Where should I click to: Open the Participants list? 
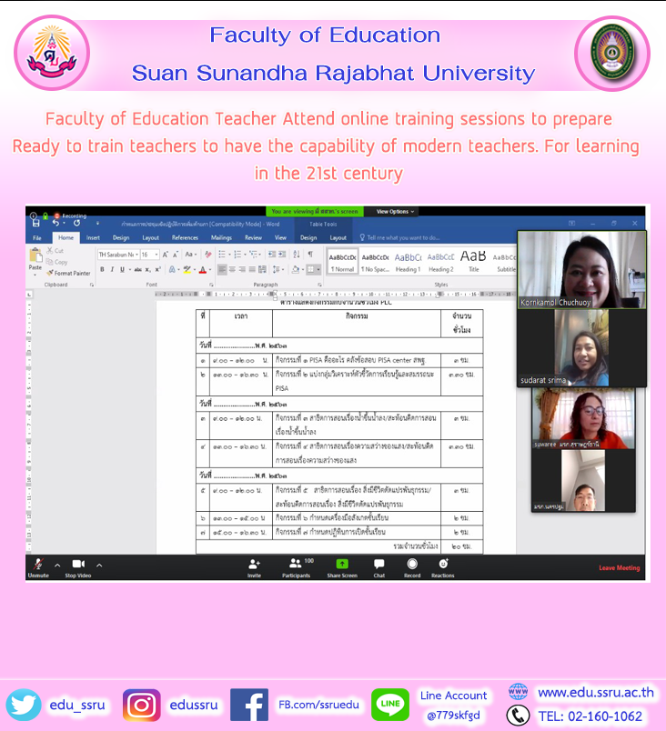295,564
